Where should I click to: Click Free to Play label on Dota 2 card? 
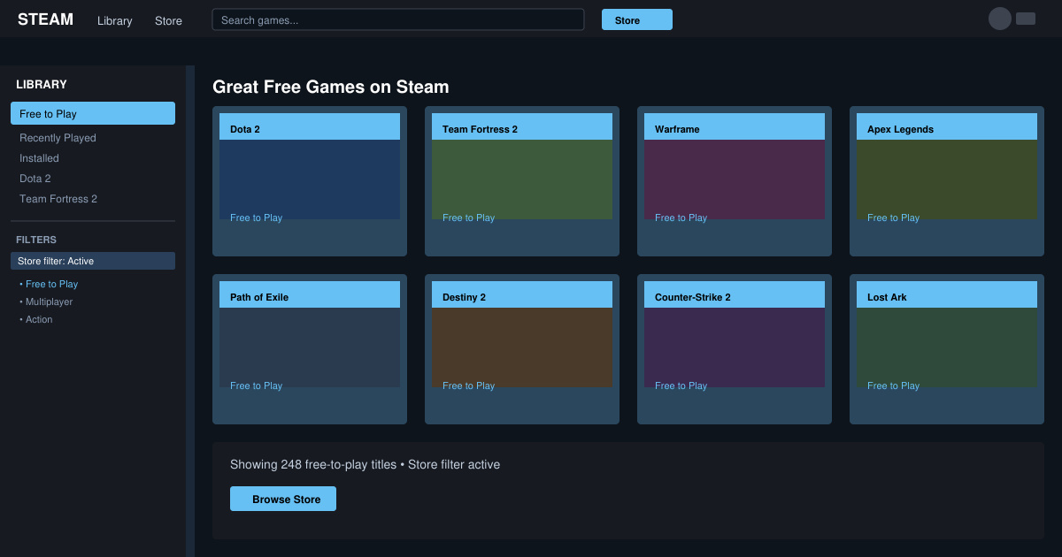click(256, 217)
